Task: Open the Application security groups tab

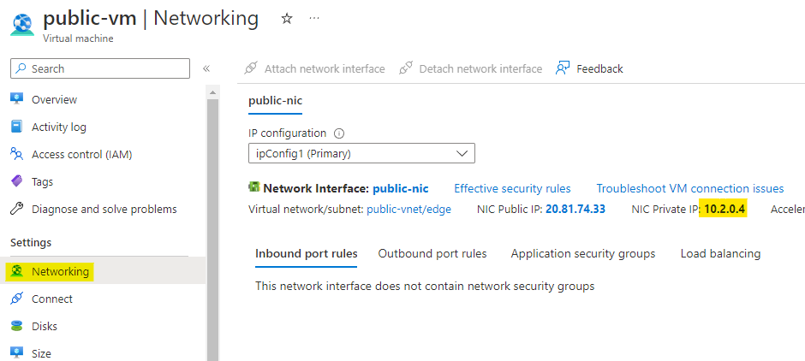Action: point(583,253)
